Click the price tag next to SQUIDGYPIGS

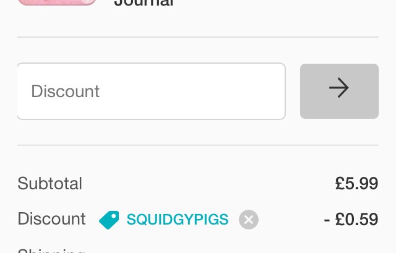(x=109, y=220)
